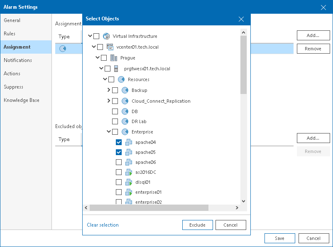Image resolution: width=333 pixels, height=247 pixels.
Task: Uncheck the apache05 checkbox
Action: [119, 152]
